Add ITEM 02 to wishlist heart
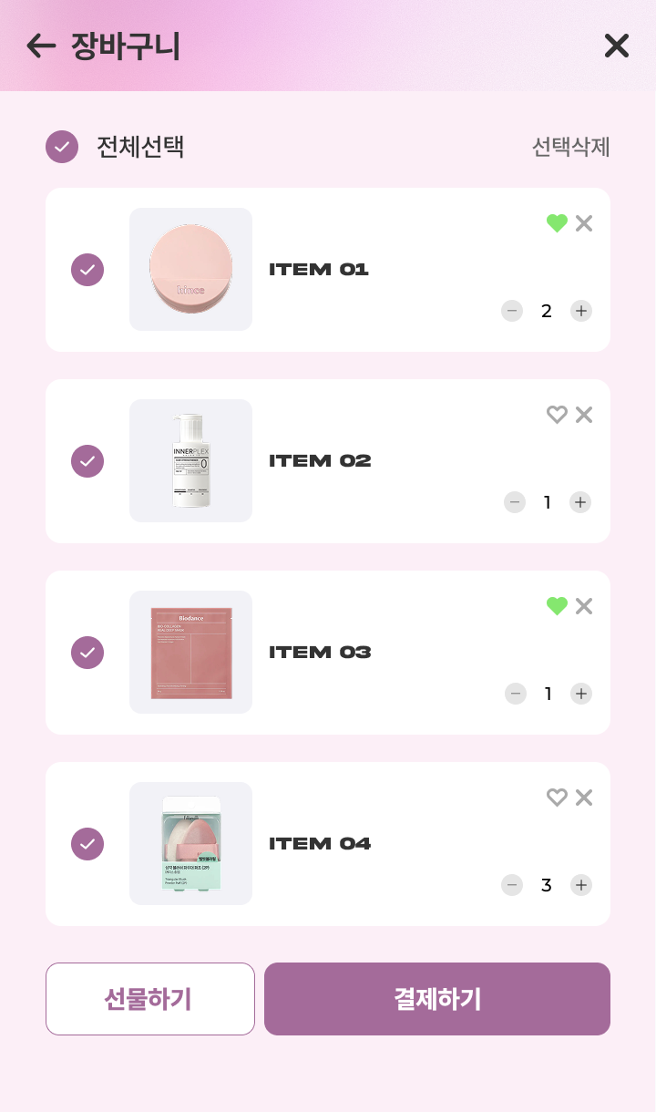Viewport: 656px width, 1112px height. (x=557, y=415)
